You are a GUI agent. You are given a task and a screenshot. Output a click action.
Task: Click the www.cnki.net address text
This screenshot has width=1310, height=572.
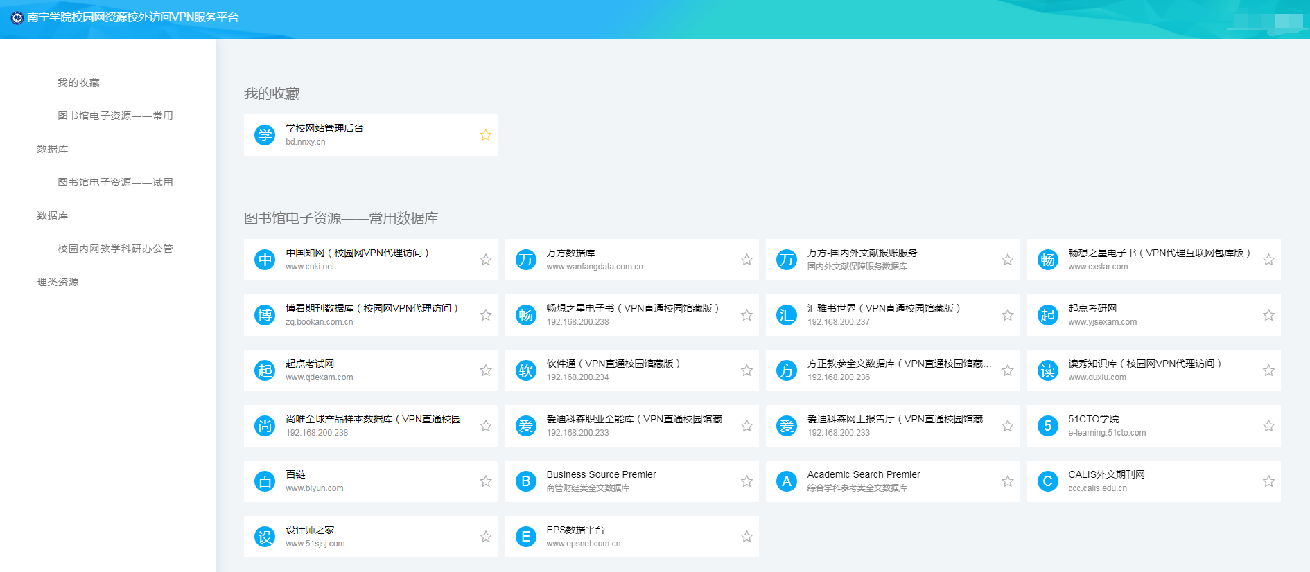pyautogui.click(x=310, y=267)
